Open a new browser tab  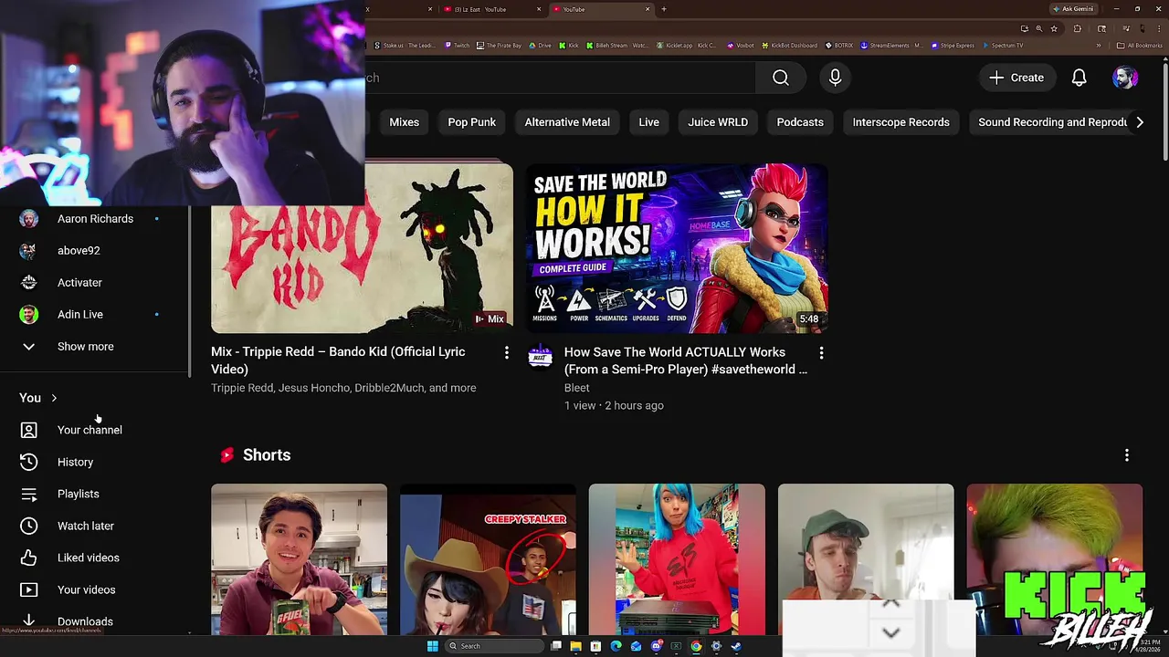coord(664,9)
